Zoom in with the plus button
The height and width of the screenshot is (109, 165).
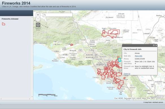click(38, 15)
